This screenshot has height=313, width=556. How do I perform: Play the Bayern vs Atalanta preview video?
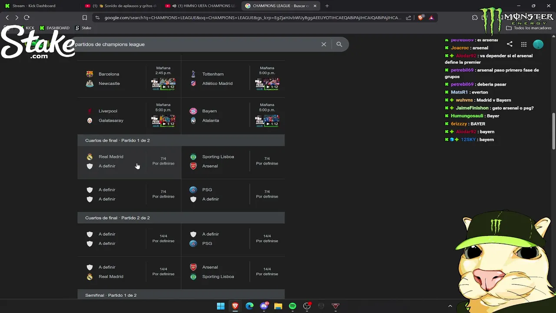tap(267, 121)
